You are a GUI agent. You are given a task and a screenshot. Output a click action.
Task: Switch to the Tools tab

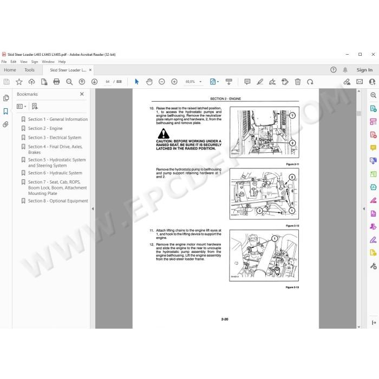pyautogui.click(x=29, y=70)
